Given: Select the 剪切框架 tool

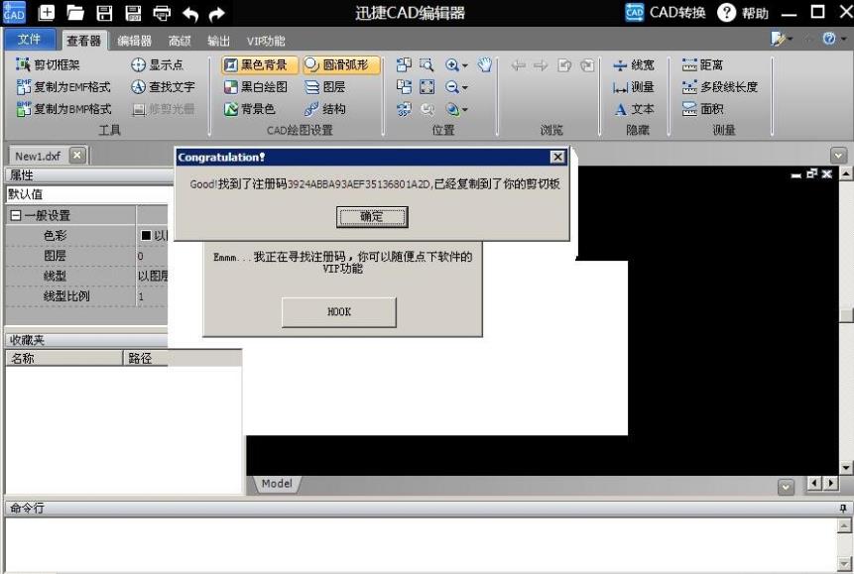Looking at the screenshot, I should point(48,64).
